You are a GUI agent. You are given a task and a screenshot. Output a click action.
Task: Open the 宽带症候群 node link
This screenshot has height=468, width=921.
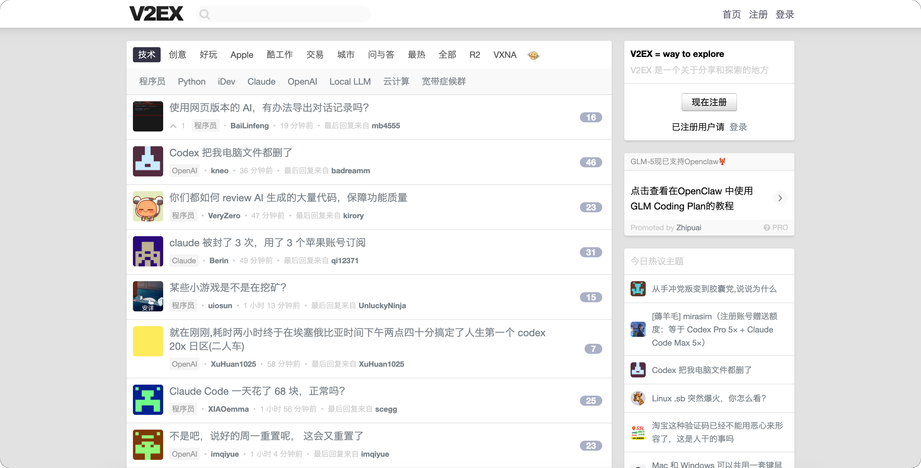444,82
